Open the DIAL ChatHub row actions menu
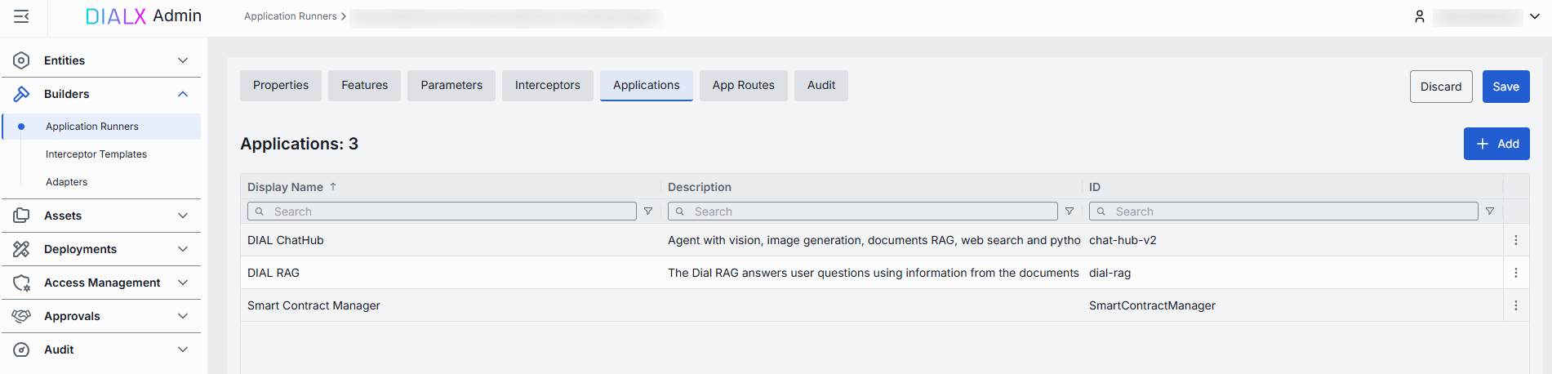 [x=1516, y=240]
